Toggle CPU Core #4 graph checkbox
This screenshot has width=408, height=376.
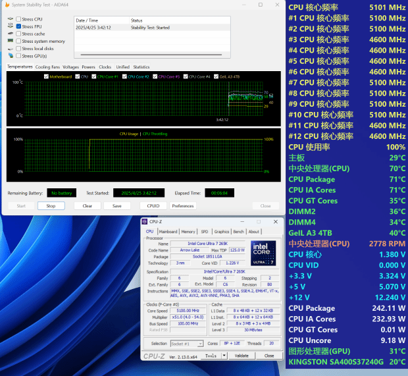click(x=186, y=76)
